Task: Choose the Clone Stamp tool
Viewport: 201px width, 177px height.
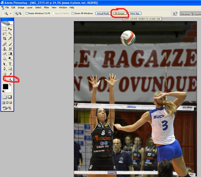Action: pyautogui.click(x=5, y=49)
